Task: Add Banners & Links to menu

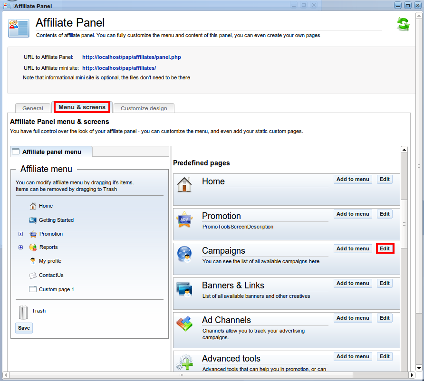Action: [x=353, y=283]
